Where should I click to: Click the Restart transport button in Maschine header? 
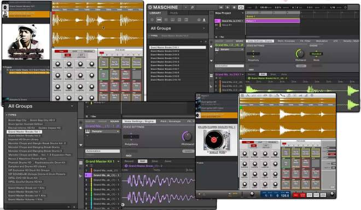[x=221, y=7]
